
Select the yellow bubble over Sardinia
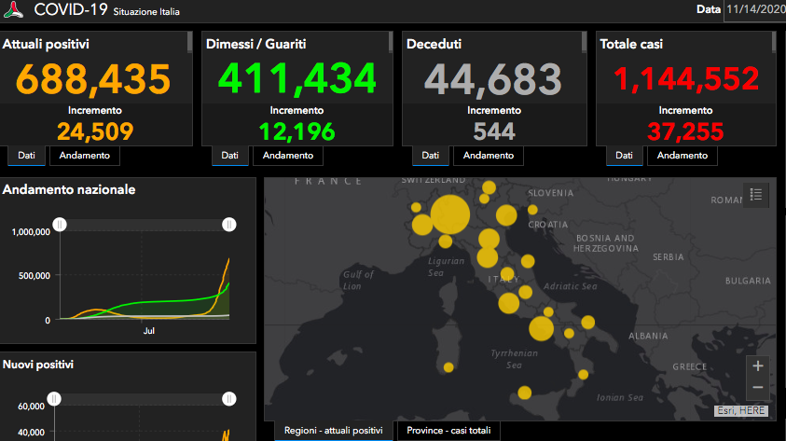click(448, 367)
